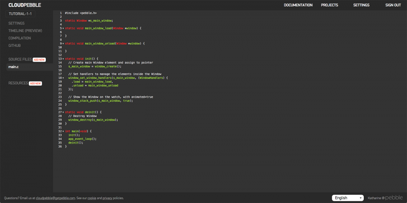Collapse the main function fold arrow
The image size is (407, 203).
[63, 131]
